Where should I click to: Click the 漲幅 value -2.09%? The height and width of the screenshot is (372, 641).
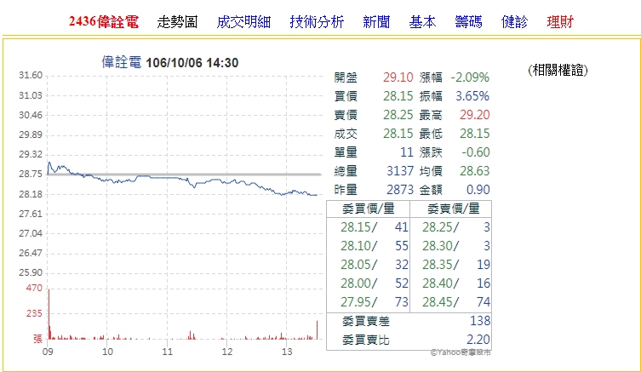coord(470,77)
